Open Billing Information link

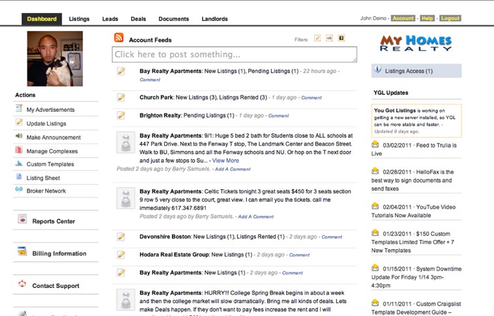coord(59,254)
